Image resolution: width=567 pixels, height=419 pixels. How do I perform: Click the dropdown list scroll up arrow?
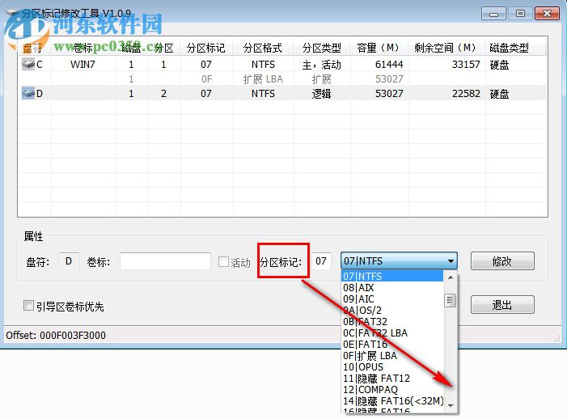(451, 277)
